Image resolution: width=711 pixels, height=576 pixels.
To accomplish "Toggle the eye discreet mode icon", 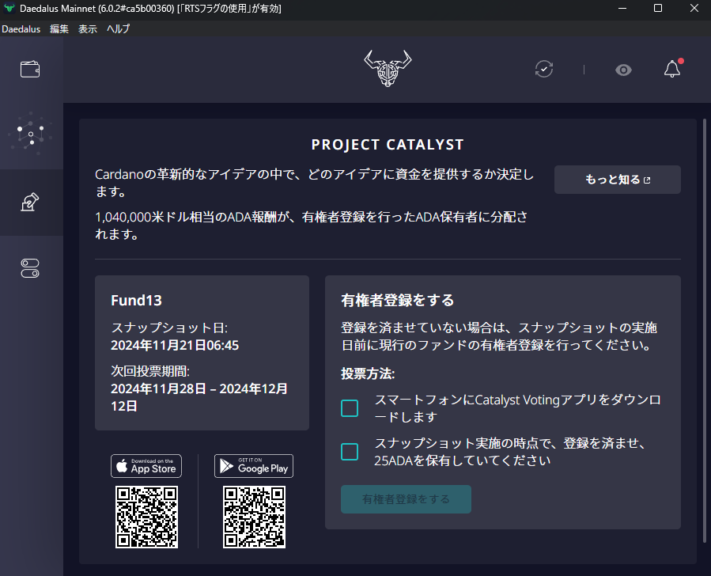I will (x=624, y=70).
